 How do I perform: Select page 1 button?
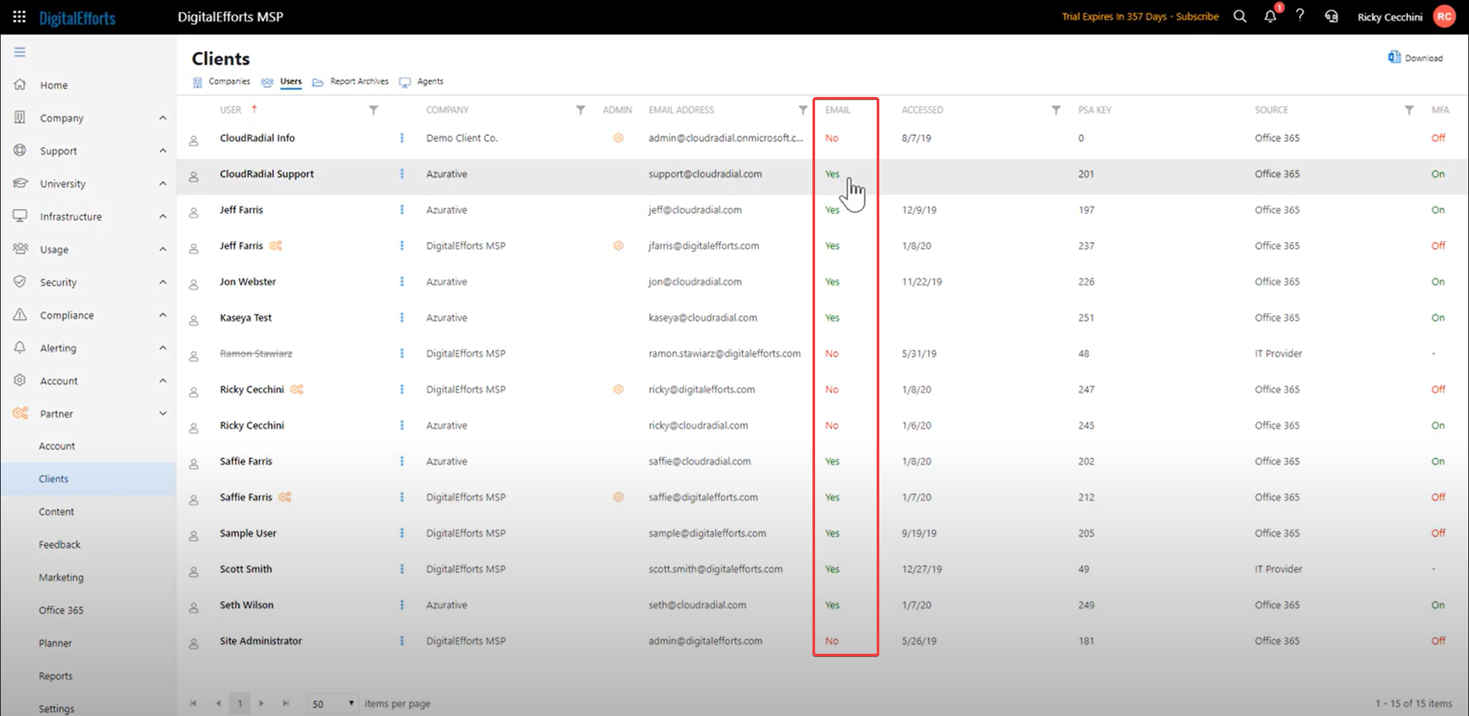pos(240,703)
